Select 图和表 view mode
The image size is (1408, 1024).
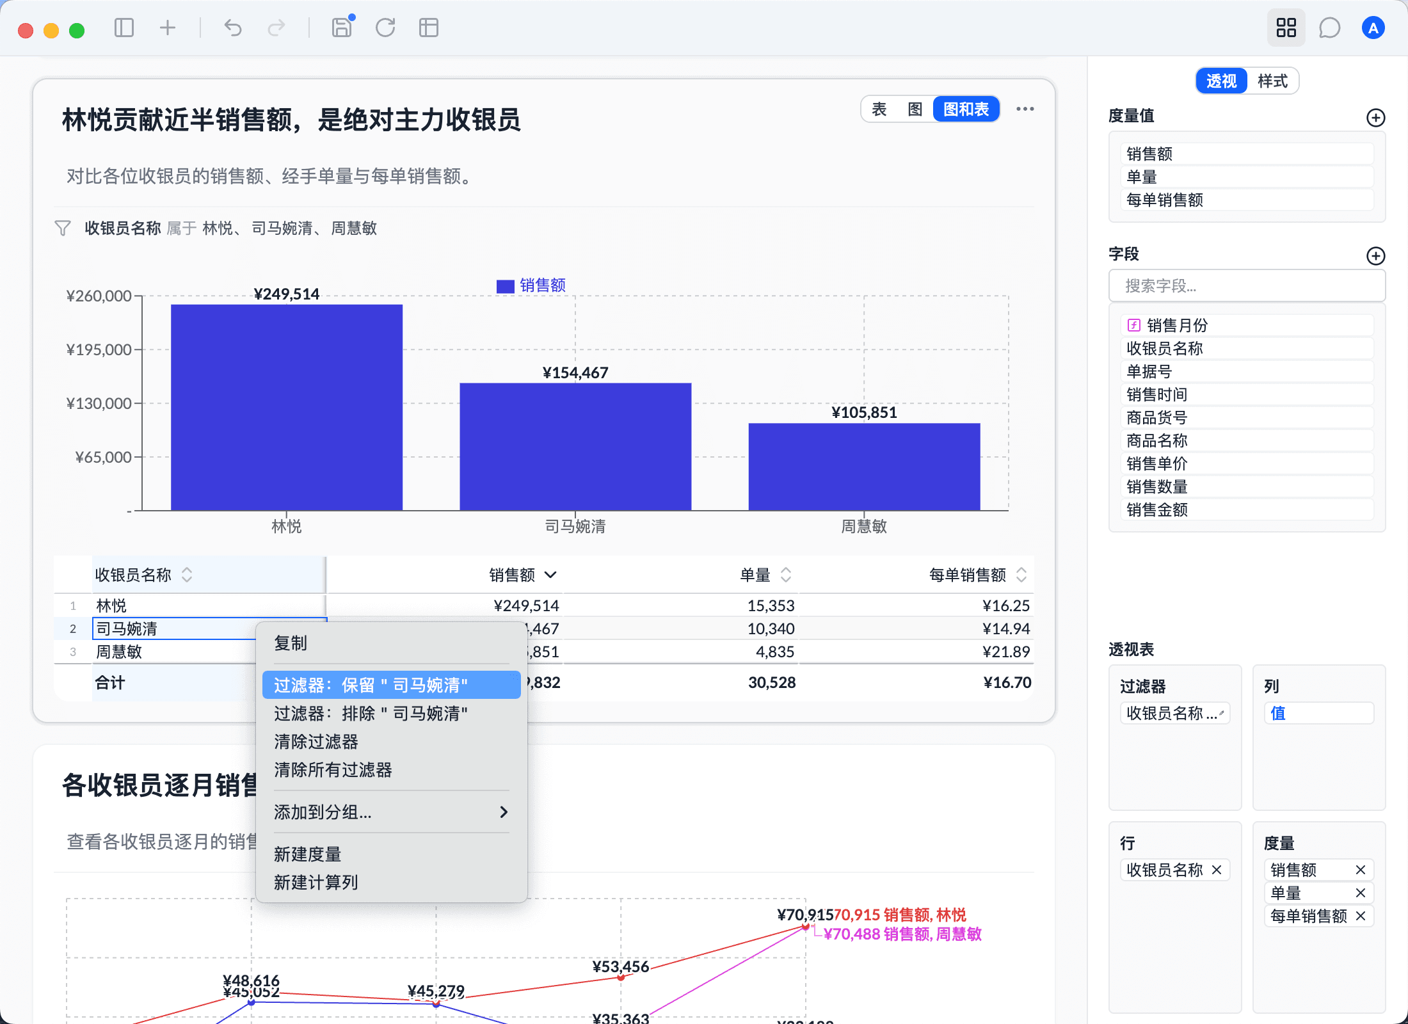[x=966, y=109]
